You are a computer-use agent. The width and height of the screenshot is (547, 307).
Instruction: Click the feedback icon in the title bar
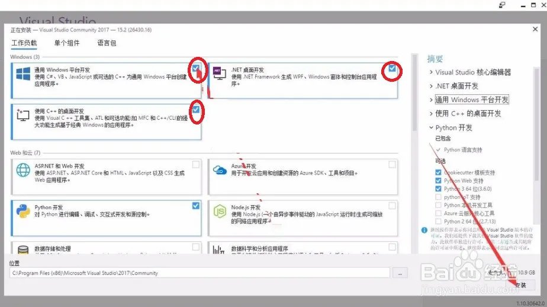(x=502, y=5)
